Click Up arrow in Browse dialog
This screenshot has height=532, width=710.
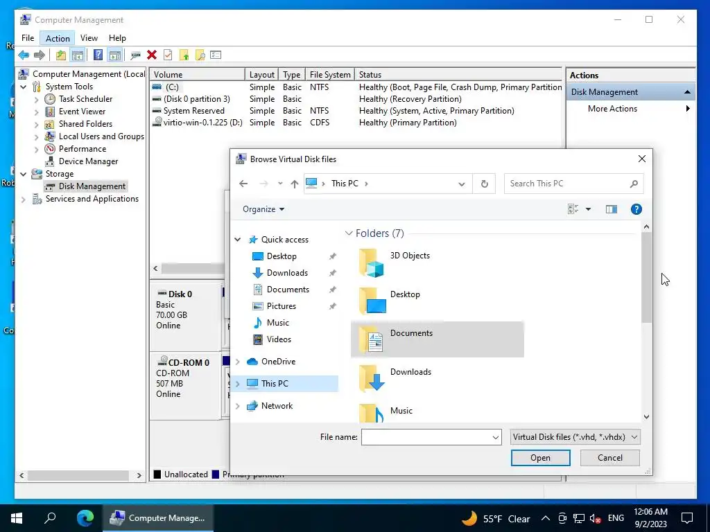[294, 184]
